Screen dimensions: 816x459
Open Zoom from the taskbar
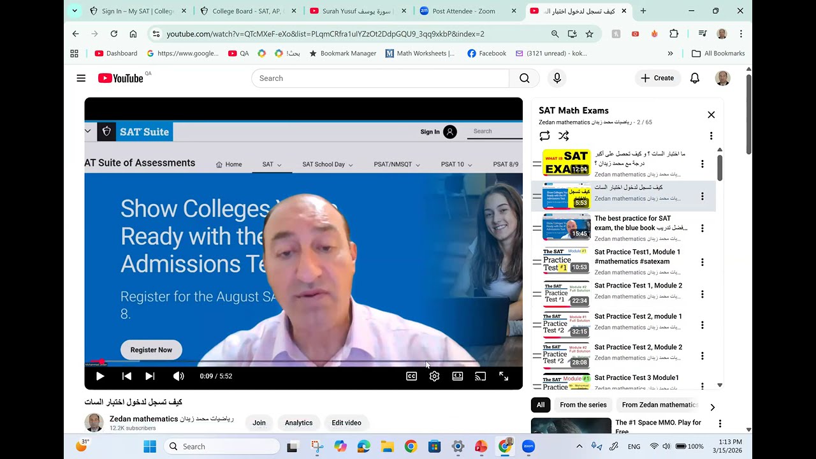pyautogui.click(x=528, y=446)
